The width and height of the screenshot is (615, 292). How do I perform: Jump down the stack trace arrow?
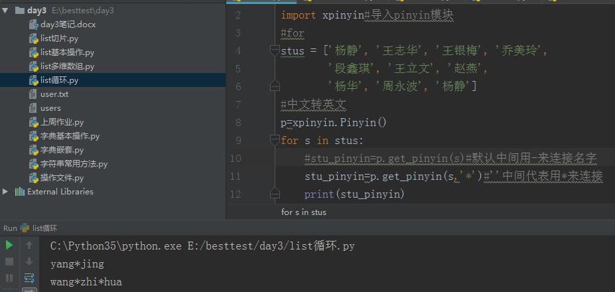[x=29, y=261]
